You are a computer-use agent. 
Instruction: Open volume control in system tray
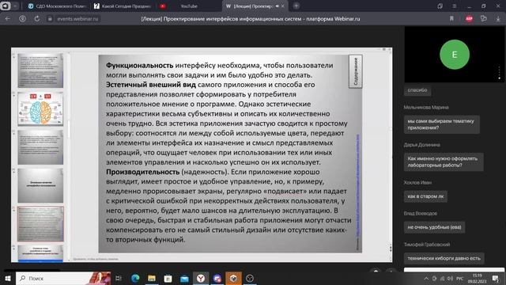point(450,279)
